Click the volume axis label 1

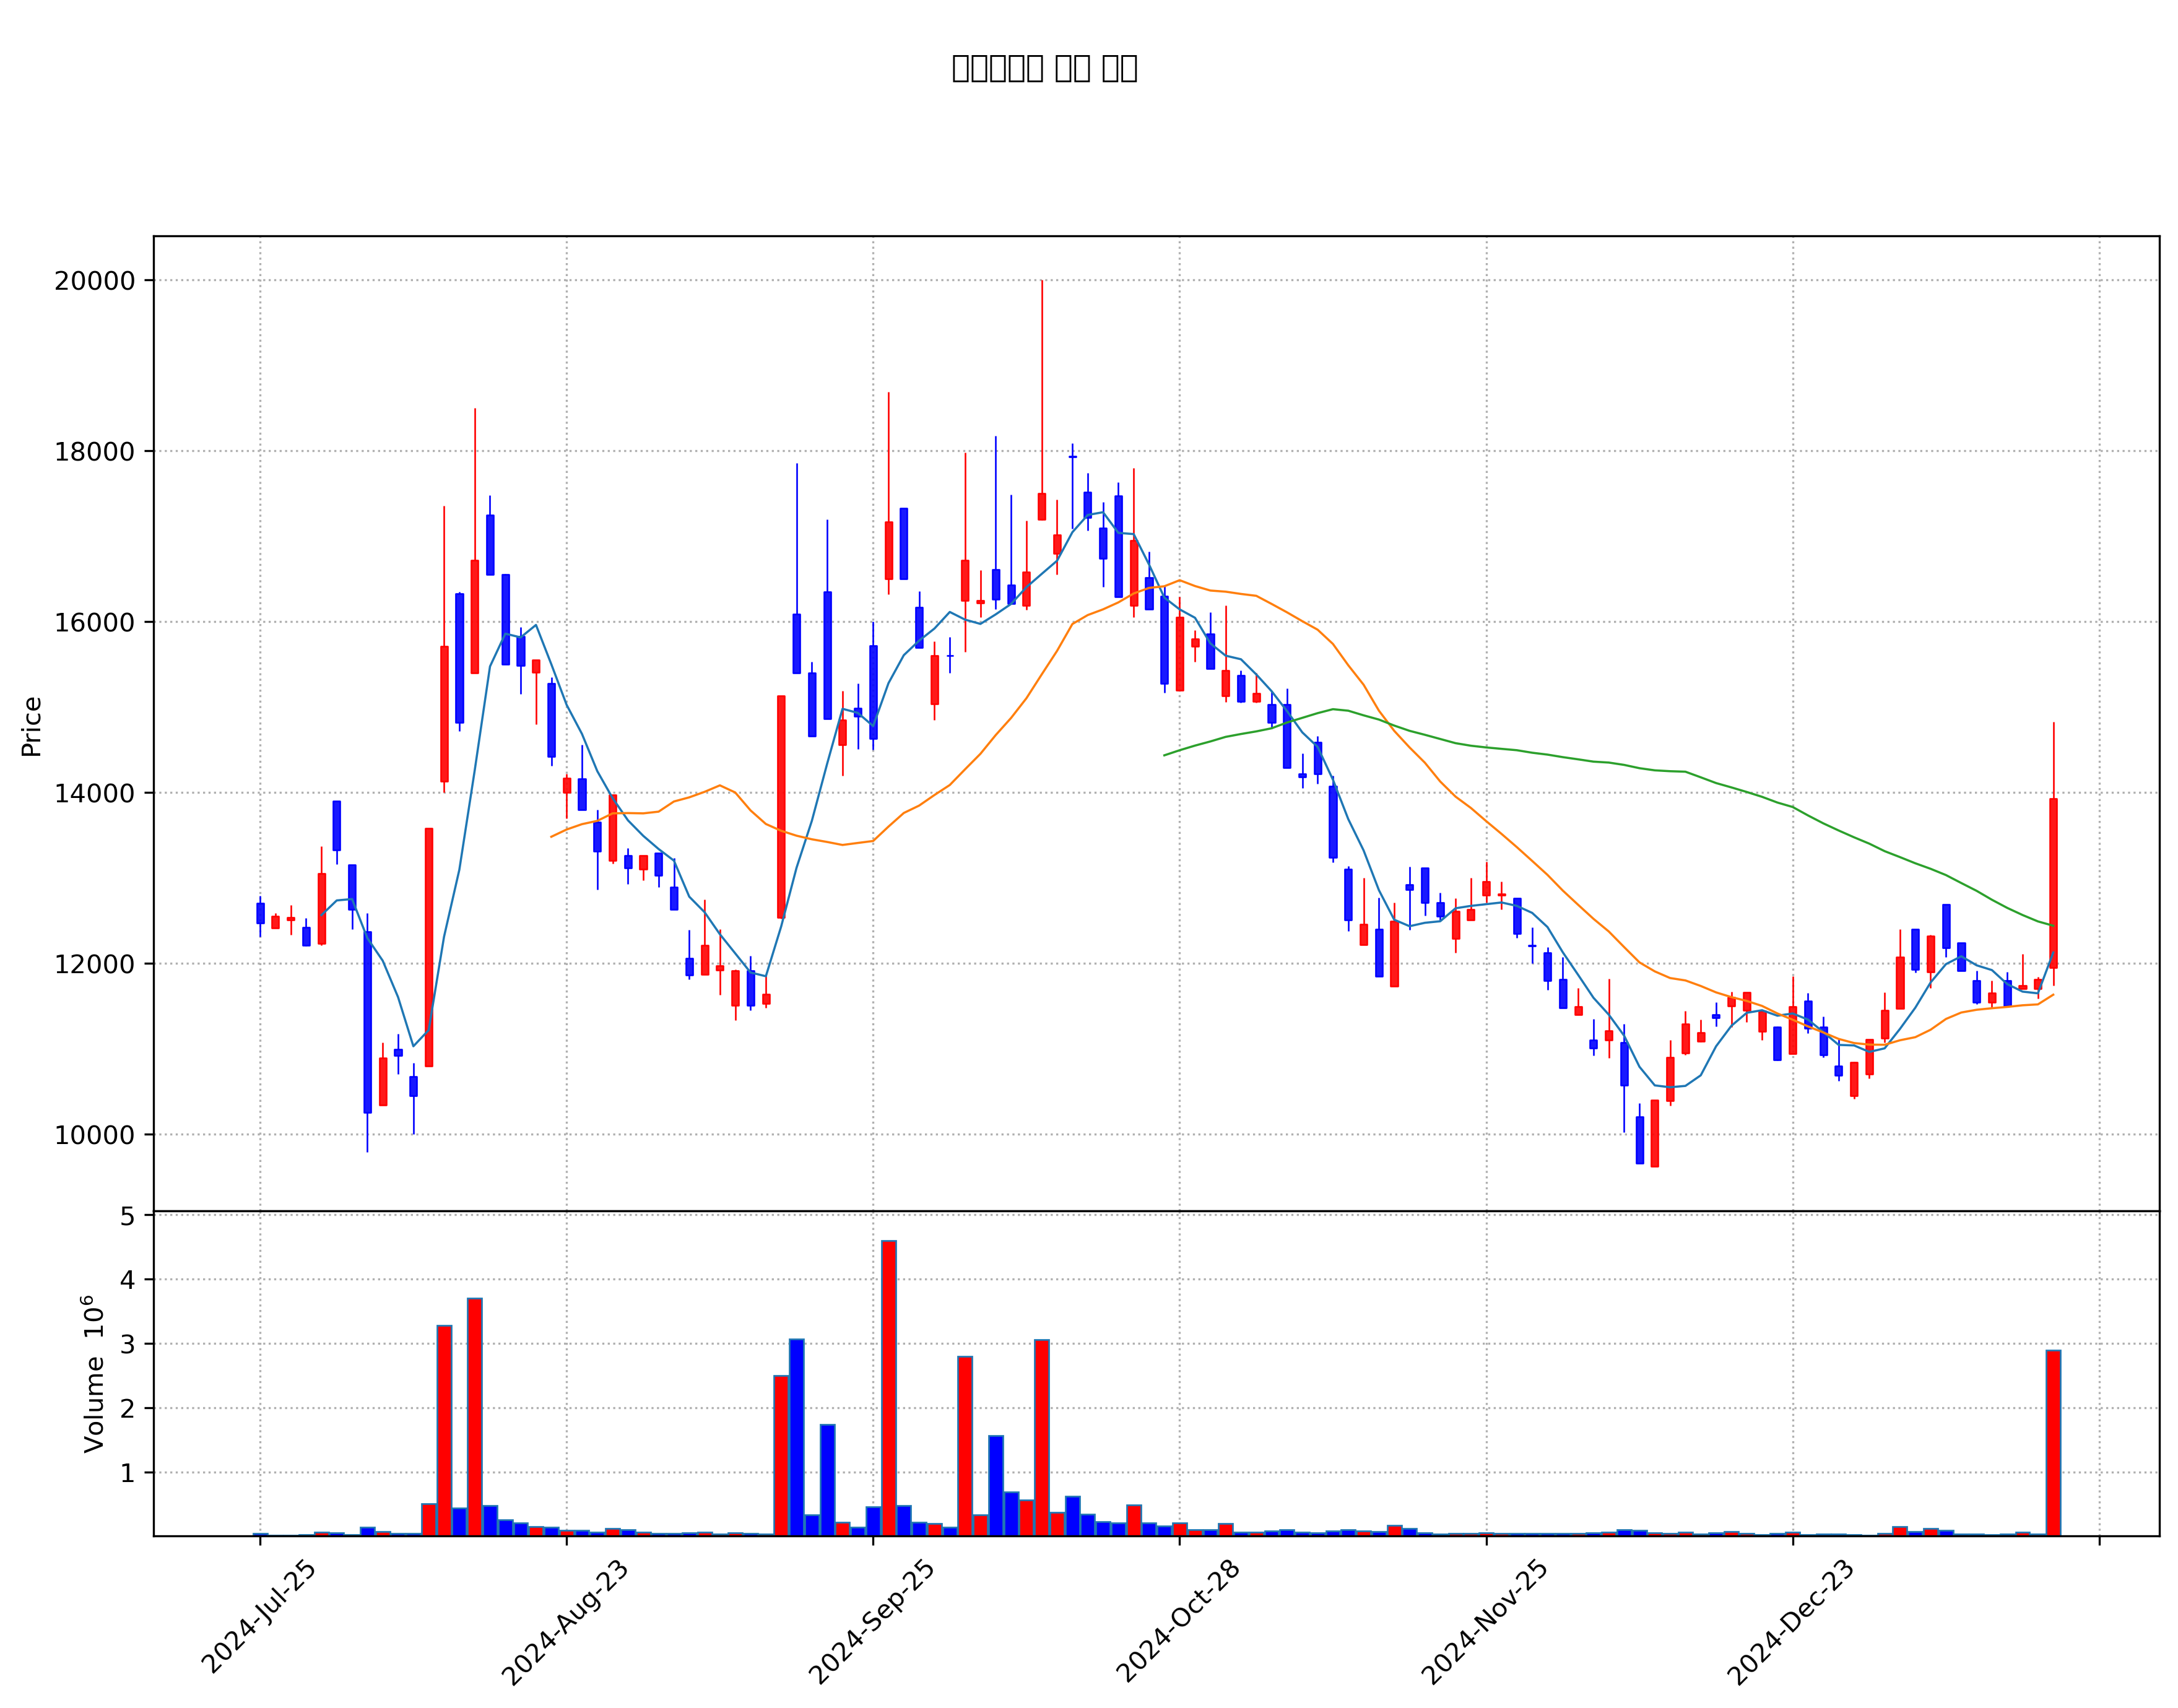coord(128,1474)
